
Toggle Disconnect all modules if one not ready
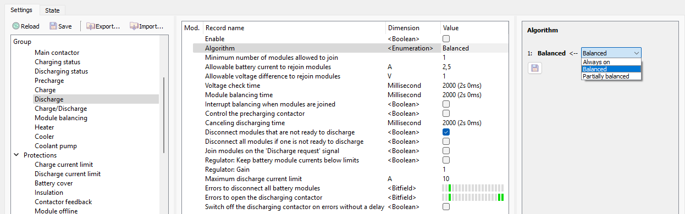[446, 142]
